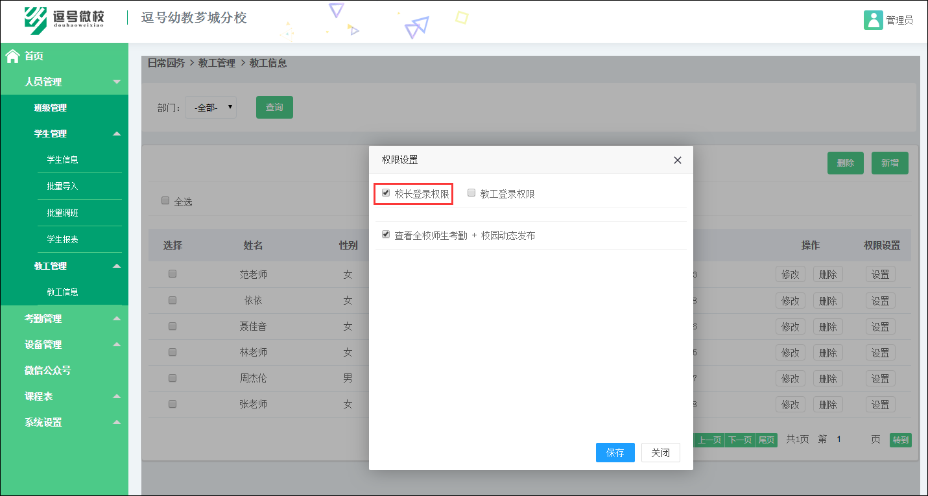928x496 pixels.
Task: Select the checkbox in 范老师's row
Action: [172, 273]
